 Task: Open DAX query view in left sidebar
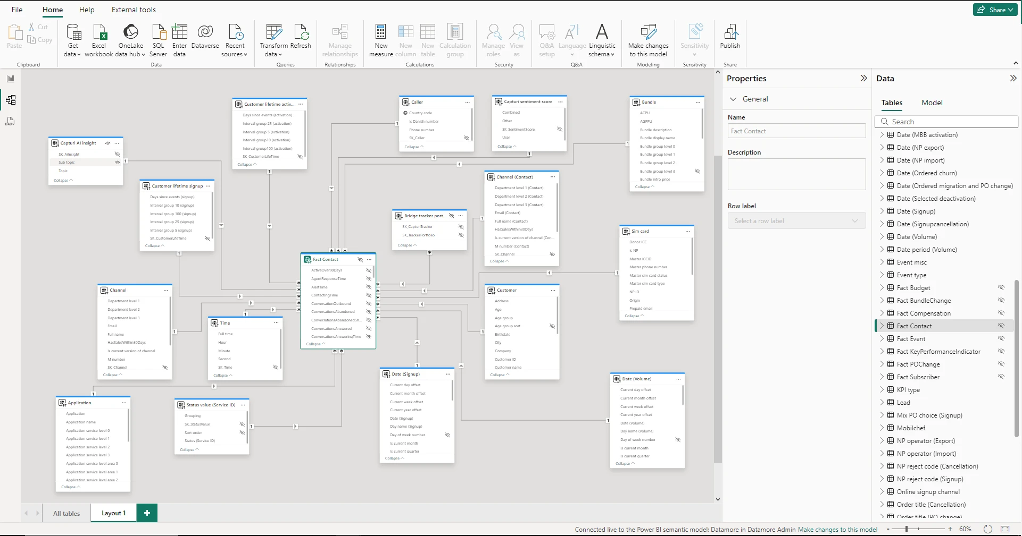[x=10, y=122]
